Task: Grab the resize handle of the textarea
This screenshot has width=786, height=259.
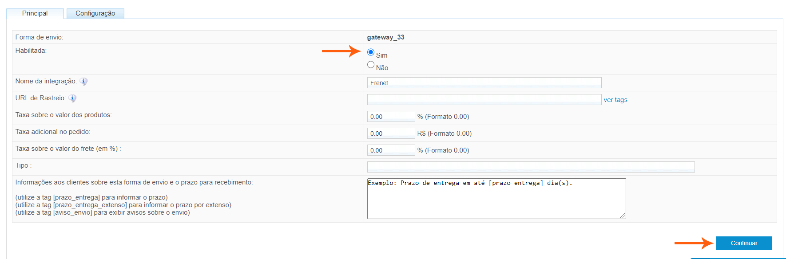Action: [x=623, y=216]
